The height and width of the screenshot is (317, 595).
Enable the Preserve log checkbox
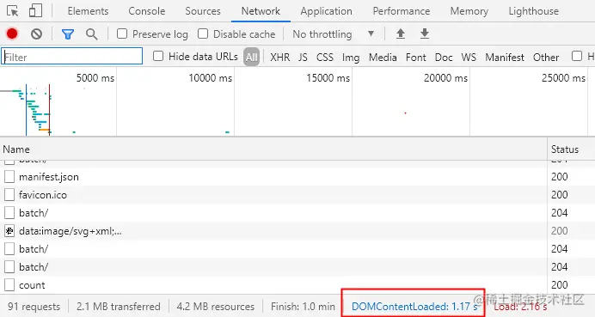[x=122, y=34]
